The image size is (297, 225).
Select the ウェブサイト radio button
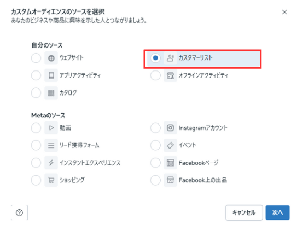(36, 58)
